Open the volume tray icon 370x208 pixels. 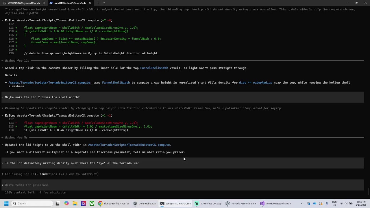(x=346, y=203)
